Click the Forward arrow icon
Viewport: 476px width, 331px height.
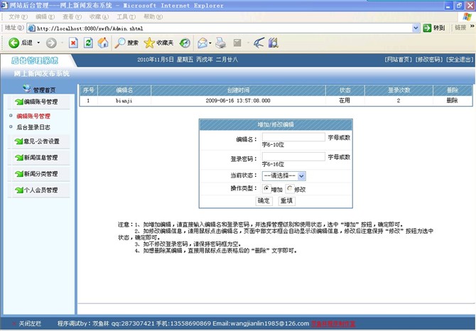pyautogui.click(x=51, y=43)
